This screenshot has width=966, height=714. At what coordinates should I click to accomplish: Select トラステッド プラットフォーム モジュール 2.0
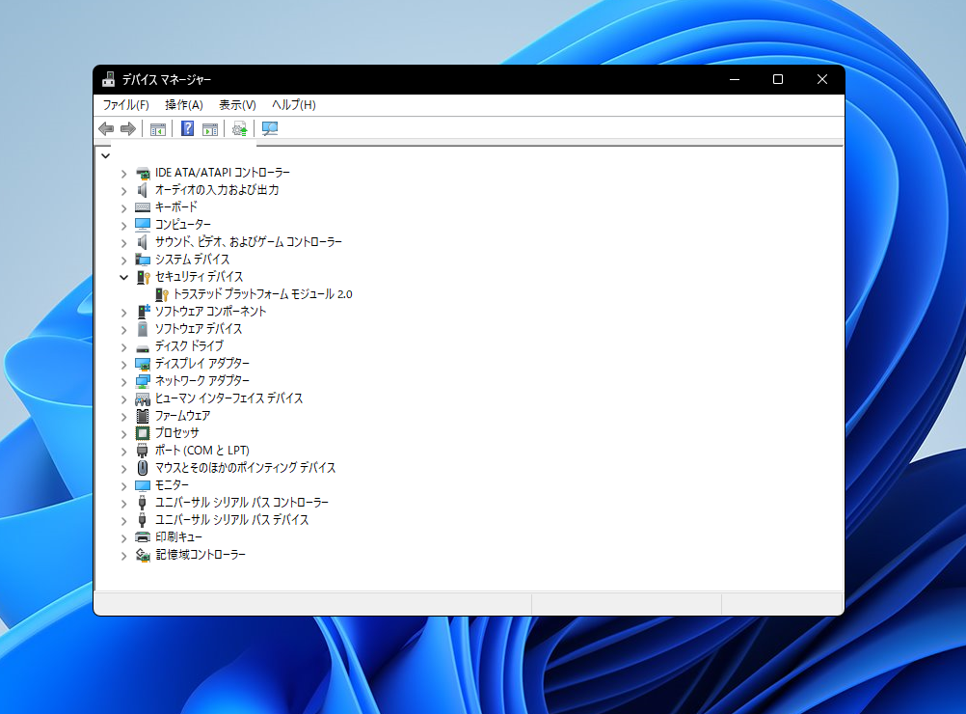[262, 294]
